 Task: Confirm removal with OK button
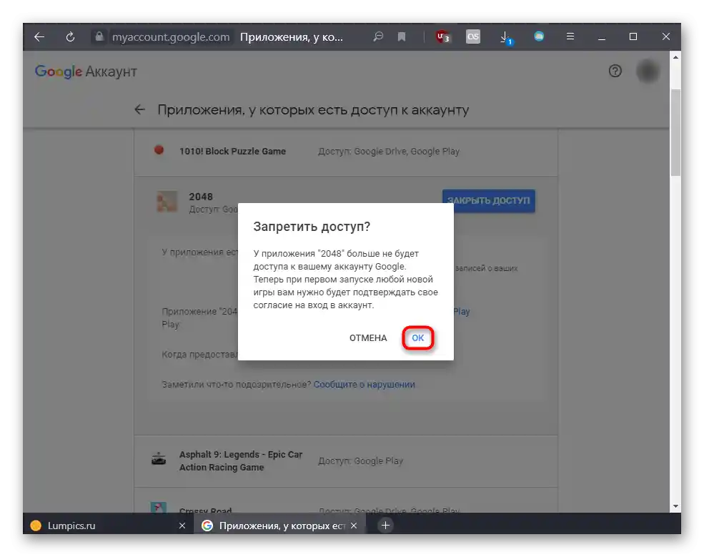pos(418,337)
